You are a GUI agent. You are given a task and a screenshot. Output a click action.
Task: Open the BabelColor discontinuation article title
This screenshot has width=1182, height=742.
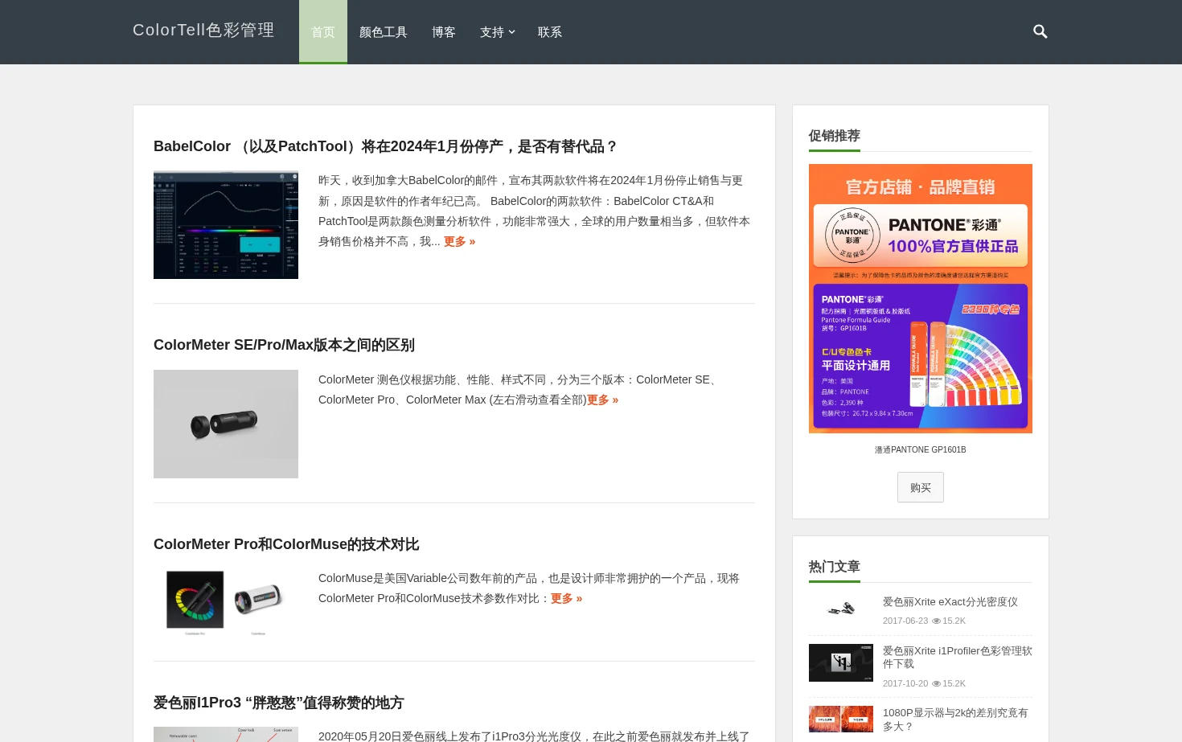pos(385,146)
